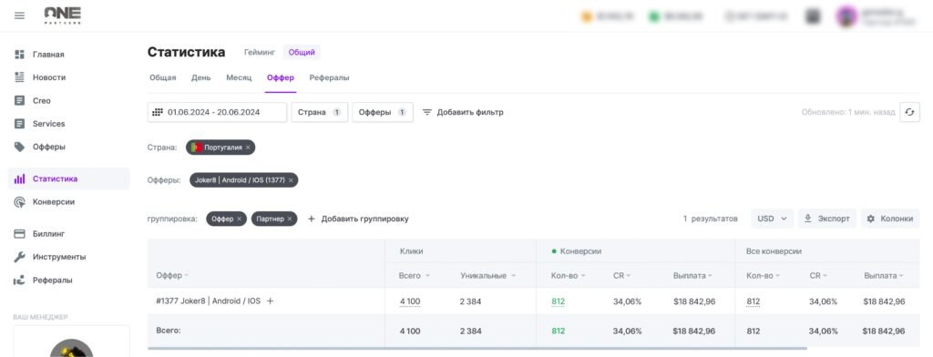
Task: Open Creo section in the sidebar
Action: [42, 100]
